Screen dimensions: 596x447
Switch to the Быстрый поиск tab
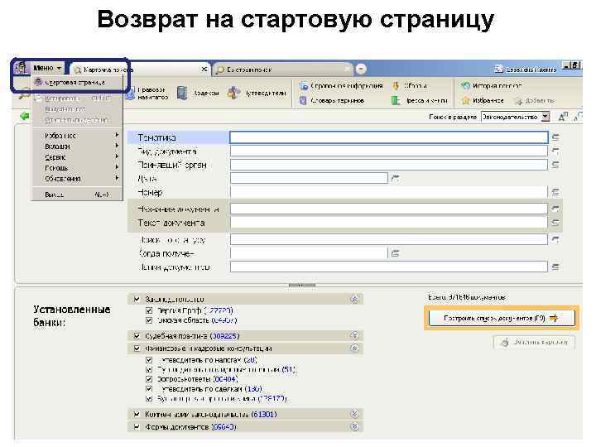(x=281, y=70)
